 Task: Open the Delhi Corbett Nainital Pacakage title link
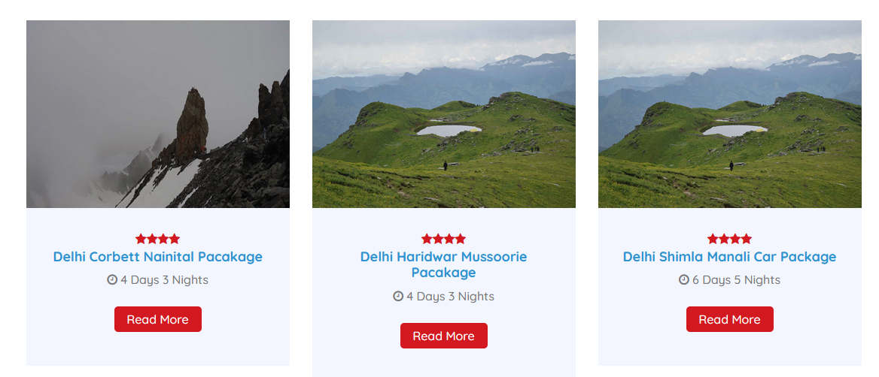point(158,257)
